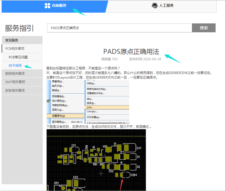Click the crosshair origin marker on the PCB
The image size is (225, 191).
[x=101, y=174]
